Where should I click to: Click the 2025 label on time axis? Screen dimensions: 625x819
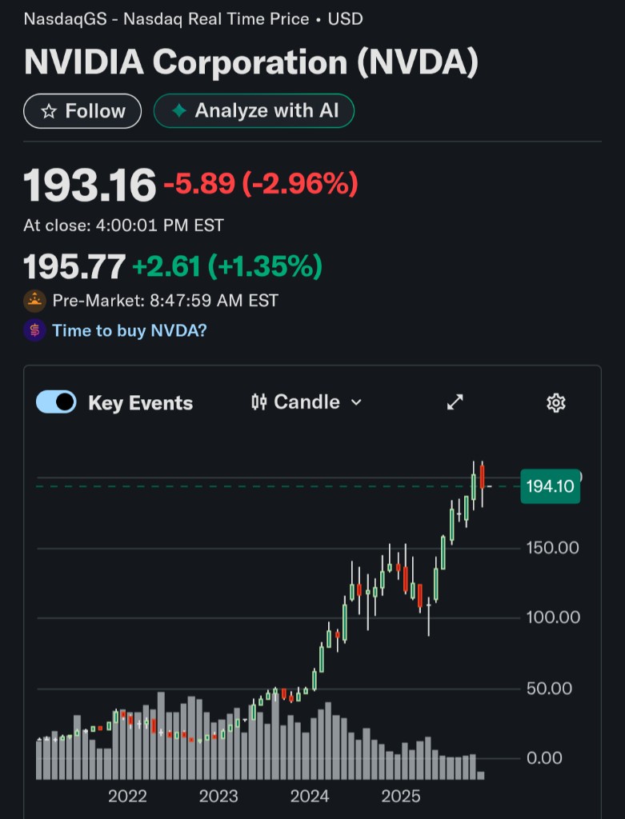[x=401, y=796]
